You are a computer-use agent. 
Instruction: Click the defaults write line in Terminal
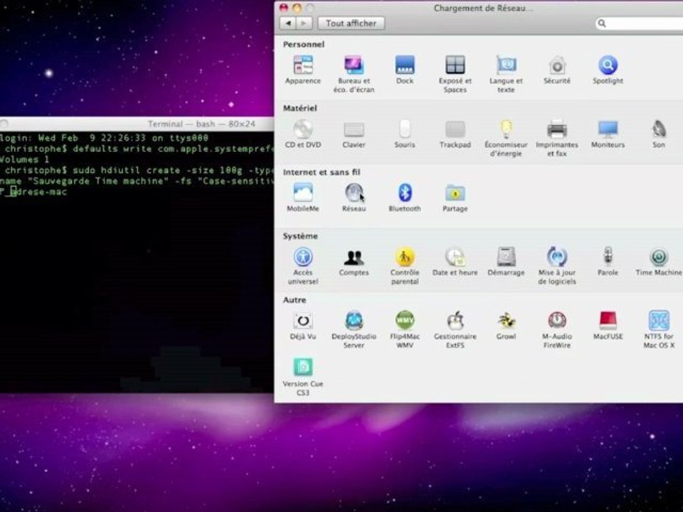point(137,149)
